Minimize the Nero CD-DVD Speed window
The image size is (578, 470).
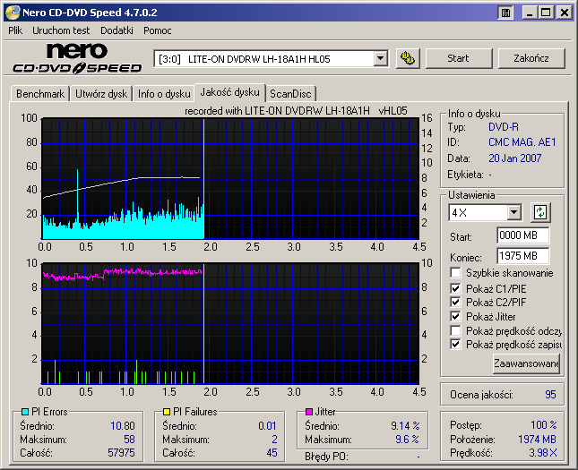(x=530, y=13)
